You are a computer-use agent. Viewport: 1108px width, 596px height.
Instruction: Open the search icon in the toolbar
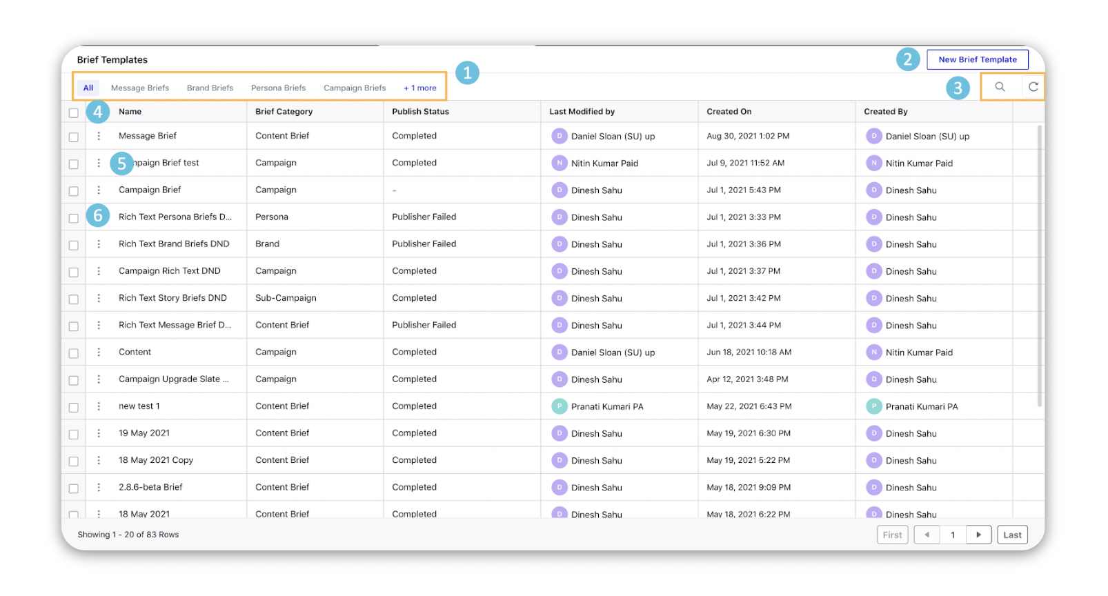pyautogui.click(x=1000, y=87)
